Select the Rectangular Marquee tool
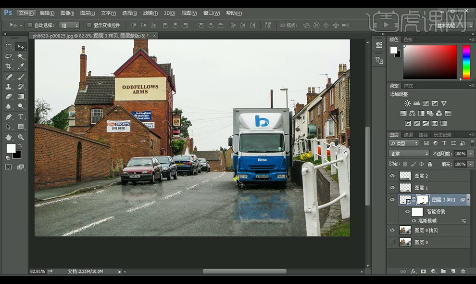The height and width of the screenshot is (284, 476). (9, 47)
